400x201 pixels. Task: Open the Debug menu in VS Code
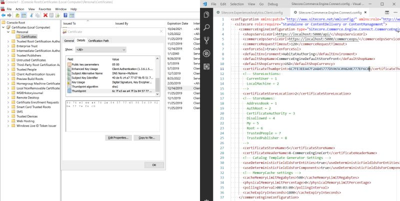click(272, 4)
